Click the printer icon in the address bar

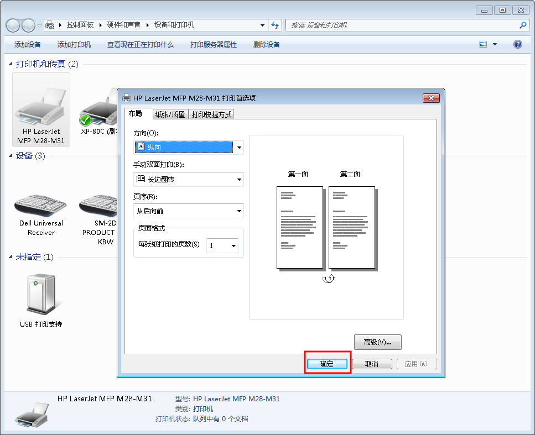click(x=50, y=25)
